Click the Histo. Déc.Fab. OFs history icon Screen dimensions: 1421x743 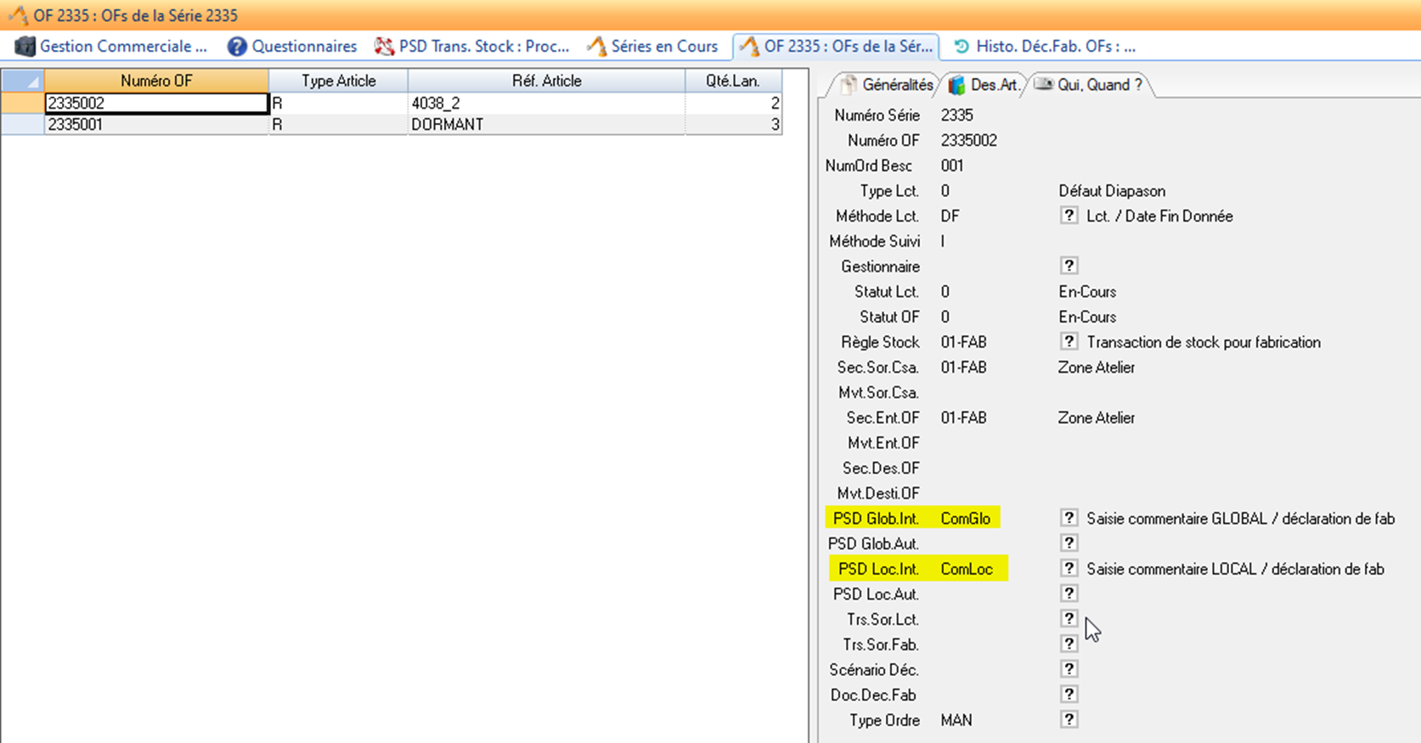[961, 47]
